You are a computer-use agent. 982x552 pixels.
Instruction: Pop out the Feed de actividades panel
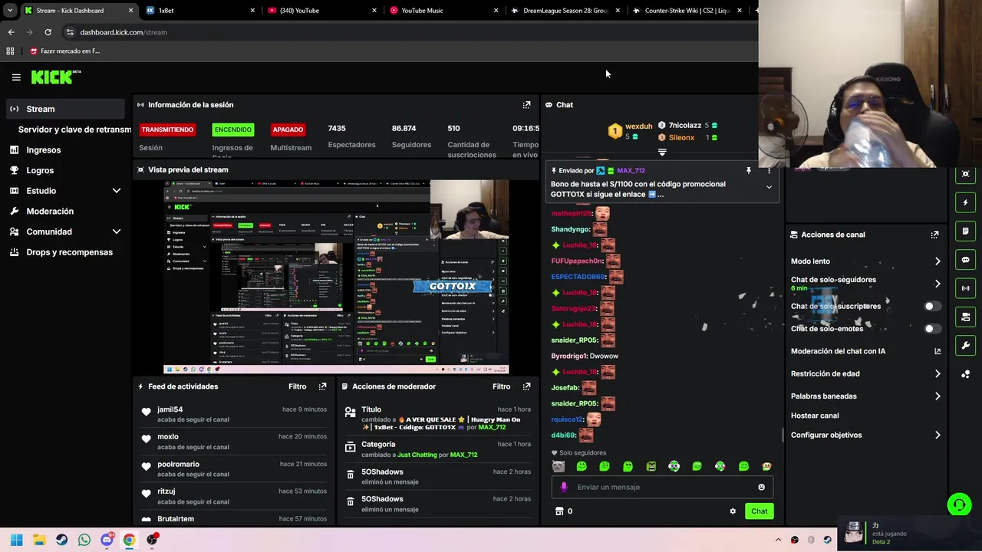tap(322, 386)
